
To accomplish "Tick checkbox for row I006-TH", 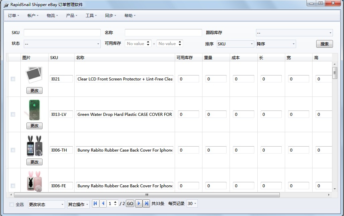I will click(13, 150).
